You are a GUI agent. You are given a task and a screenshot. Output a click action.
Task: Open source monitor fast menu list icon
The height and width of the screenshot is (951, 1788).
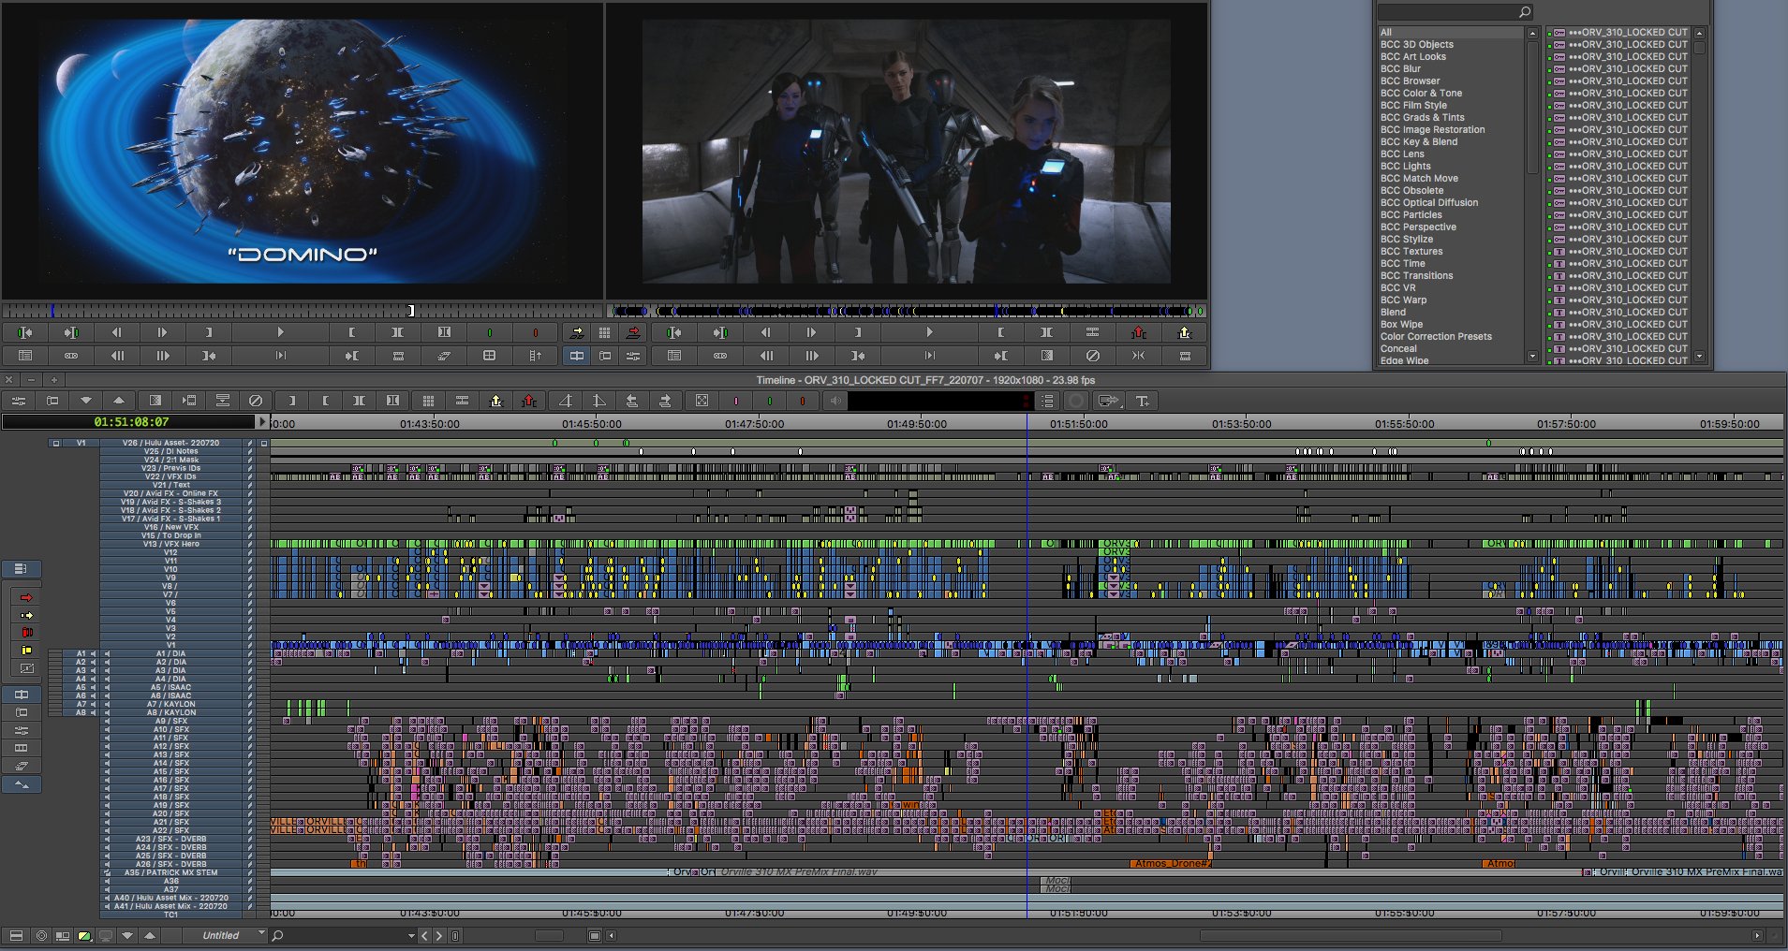tap(25, 356)
